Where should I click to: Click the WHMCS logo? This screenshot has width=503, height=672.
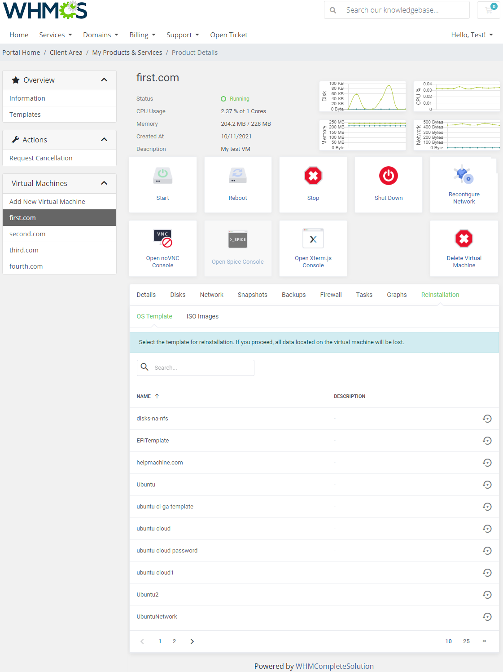45,10
